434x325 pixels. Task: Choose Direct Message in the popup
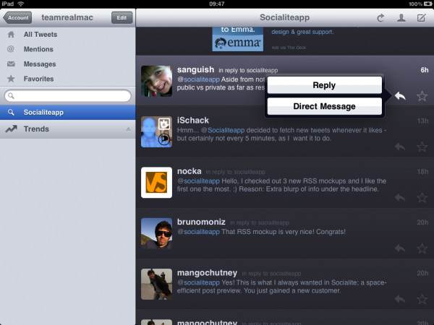tap(324, 106)
